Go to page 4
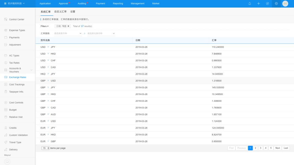 (x=266, y=148)
